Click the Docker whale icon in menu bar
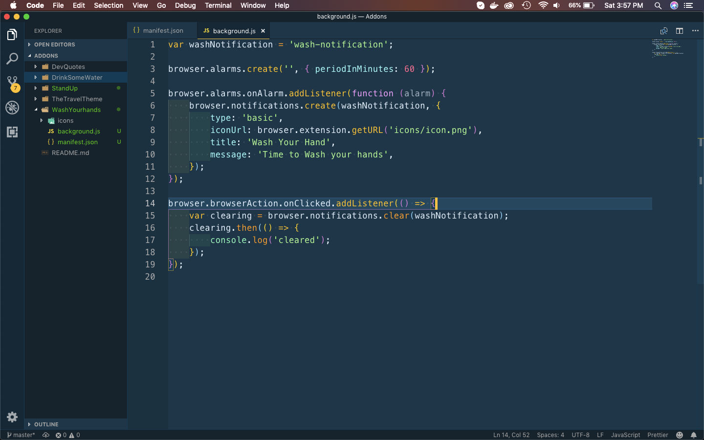 tap(494, 5)
